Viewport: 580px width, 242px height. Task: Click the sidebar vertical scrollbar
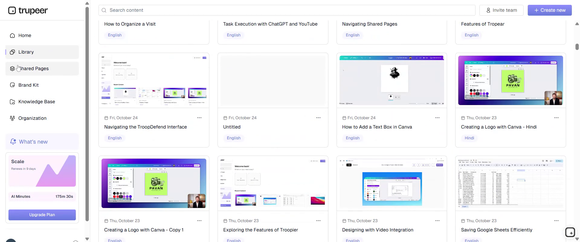click(87, 114)
